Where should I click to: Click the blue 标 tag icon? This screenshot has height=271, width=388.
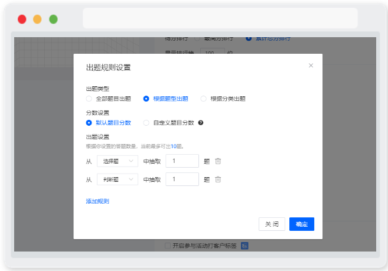(244, 246)
